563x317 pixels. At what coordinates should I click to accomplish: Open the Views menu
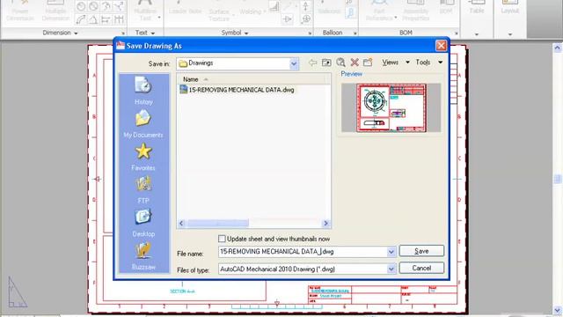tap(390, 63)
